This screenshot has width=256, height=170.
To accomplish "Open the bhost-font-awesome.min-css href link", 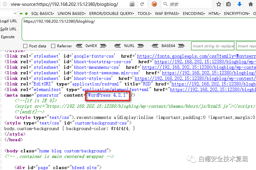I will click(x=209, y=73).
